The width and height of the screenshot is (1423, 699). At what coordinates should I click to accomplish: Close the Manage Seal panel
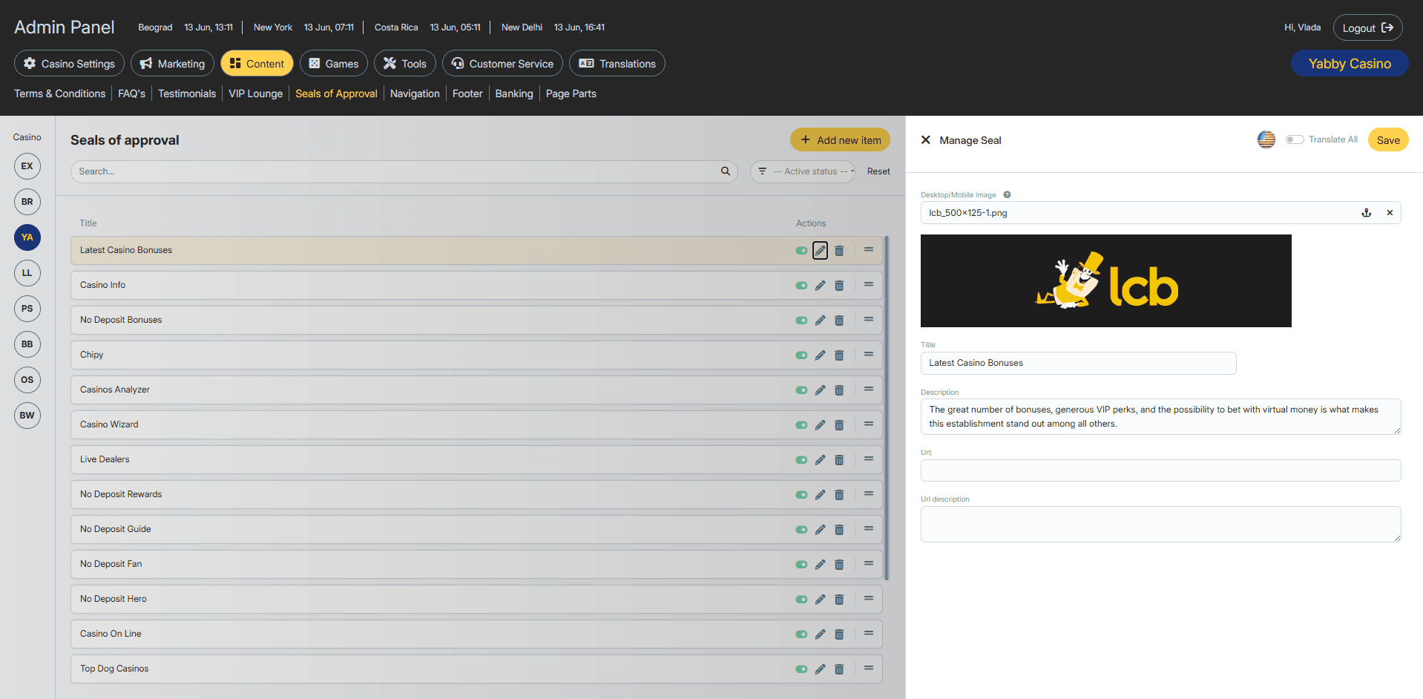926,140
